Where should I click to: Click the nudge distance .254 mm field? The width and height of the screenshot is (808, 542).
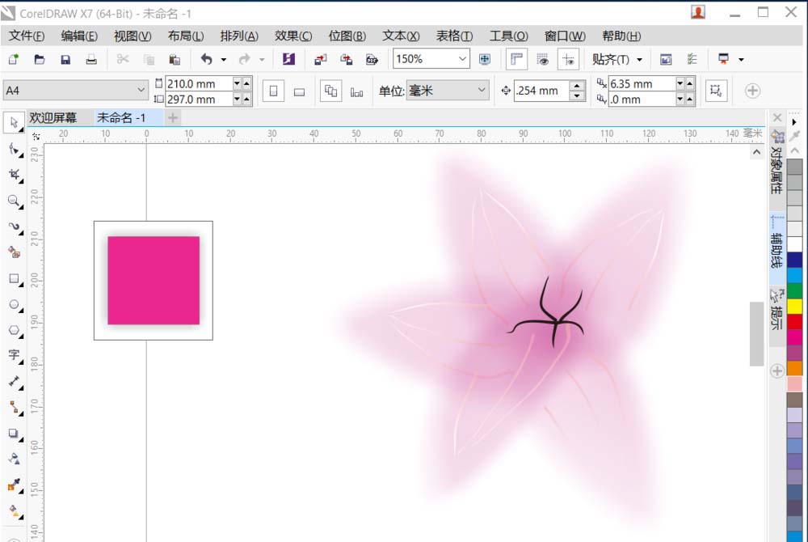tap(542, 91)
